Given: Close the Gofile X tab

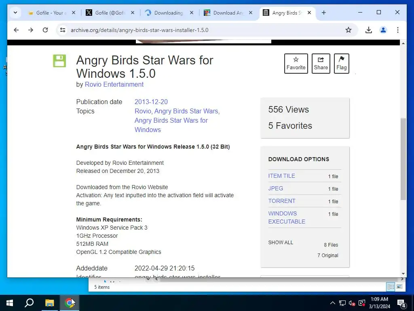Looking at the screenshot, I should click(133, 13).
